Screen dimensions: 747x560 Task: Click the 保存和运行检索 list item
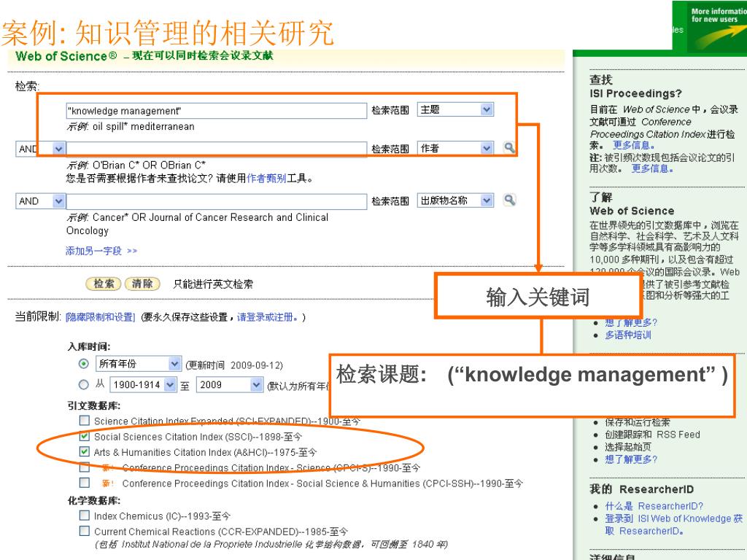tap(638, 422)
